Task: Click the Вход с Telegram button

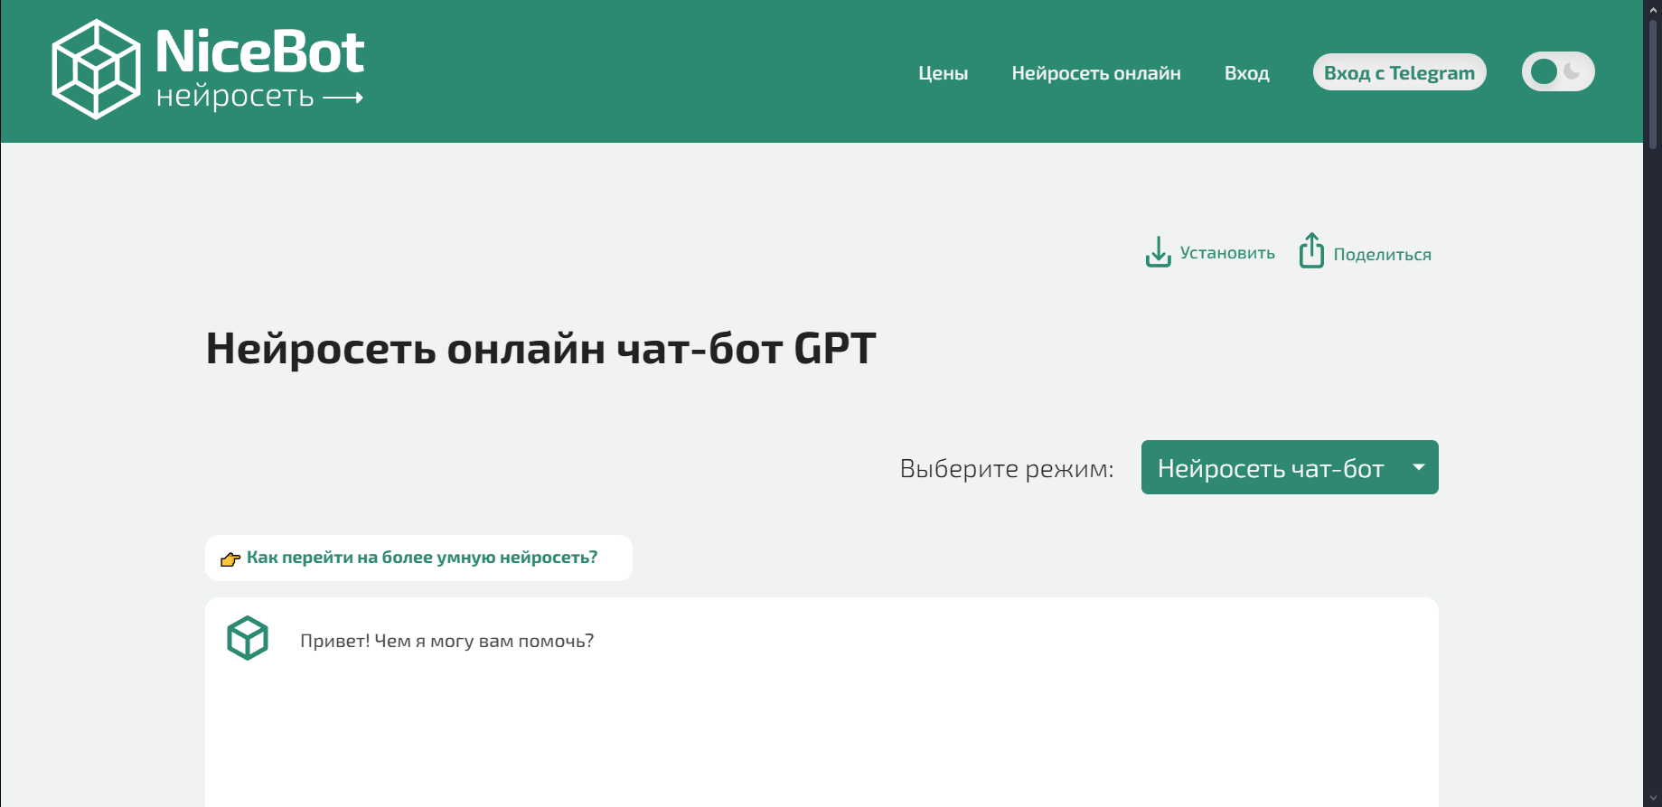Action: coord(1399,72)
